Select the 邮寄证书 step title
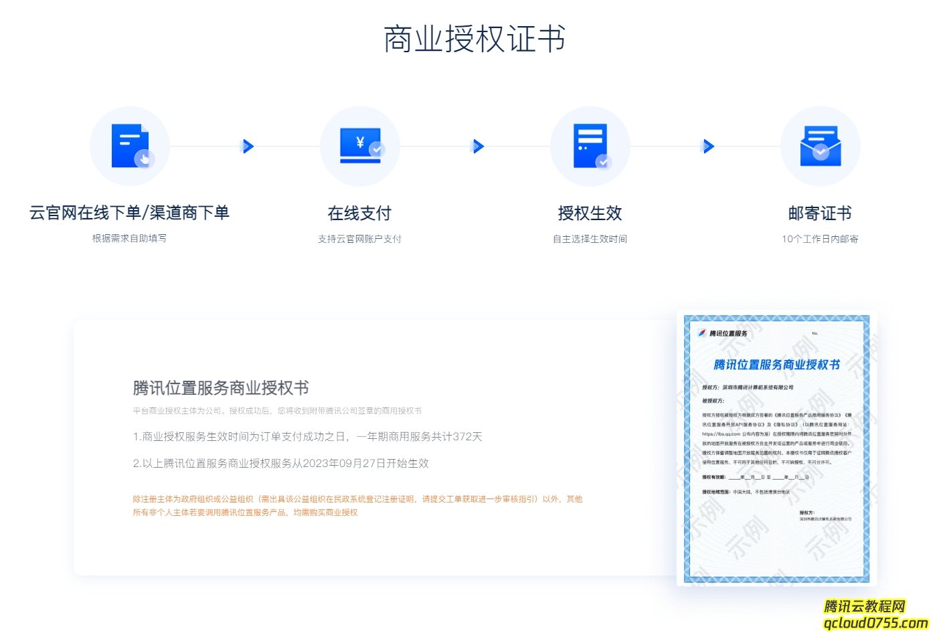This screenshot has height=635, width=933. 820,213
